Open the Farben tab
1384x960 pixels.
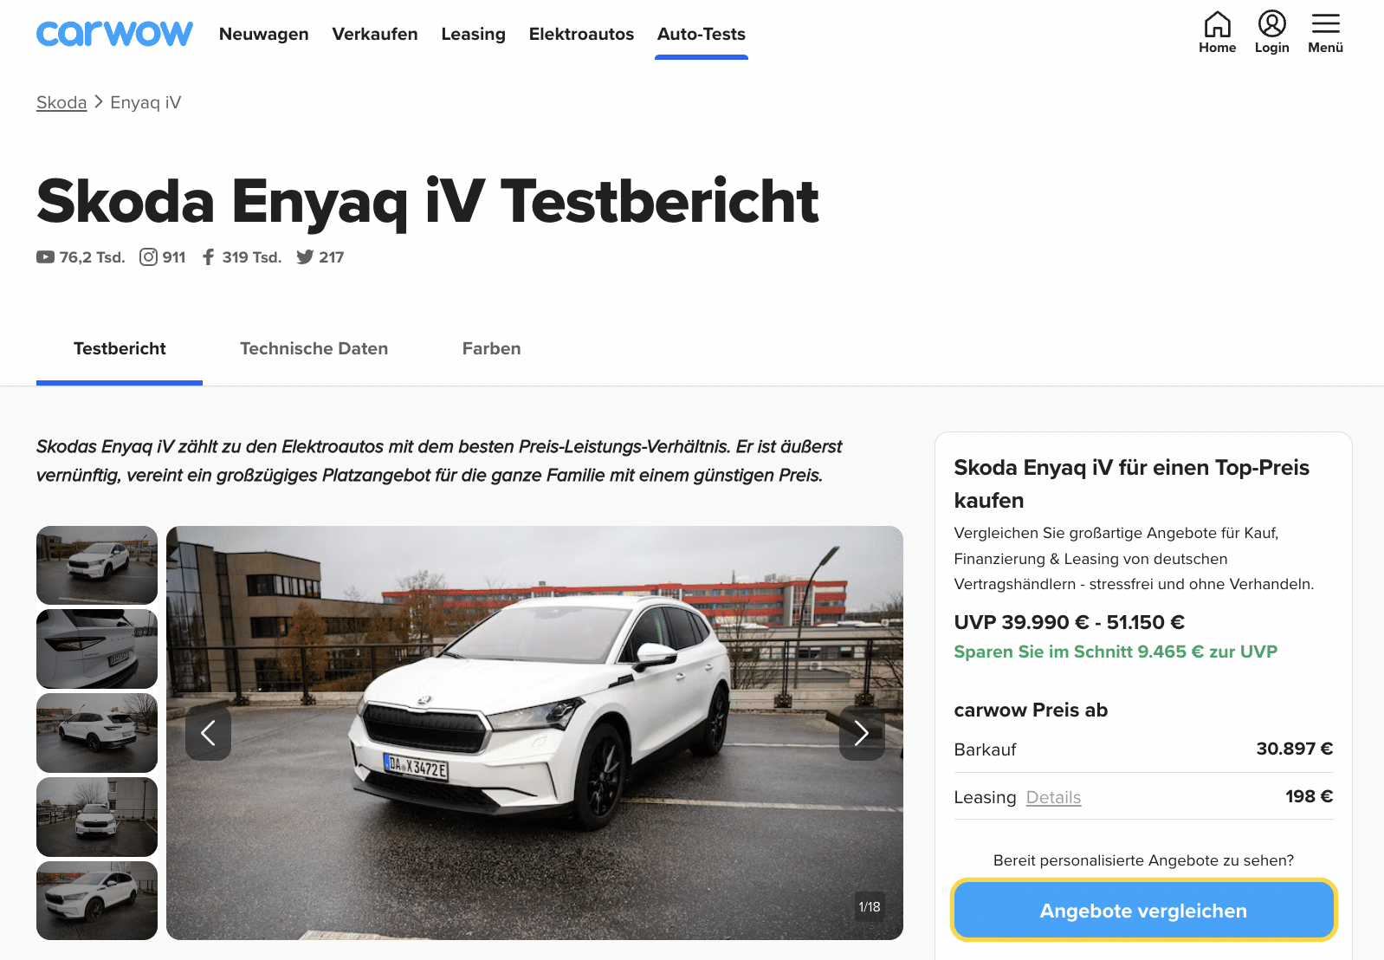(491, 348)
